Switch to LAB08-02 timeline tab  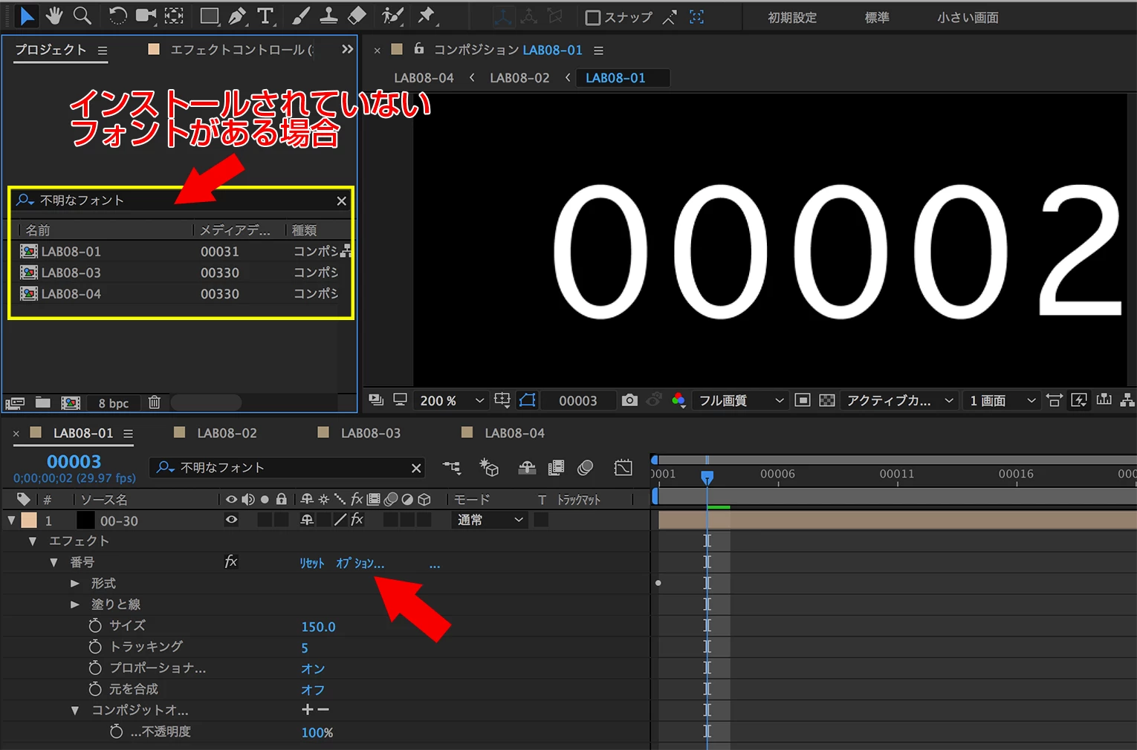227,433
